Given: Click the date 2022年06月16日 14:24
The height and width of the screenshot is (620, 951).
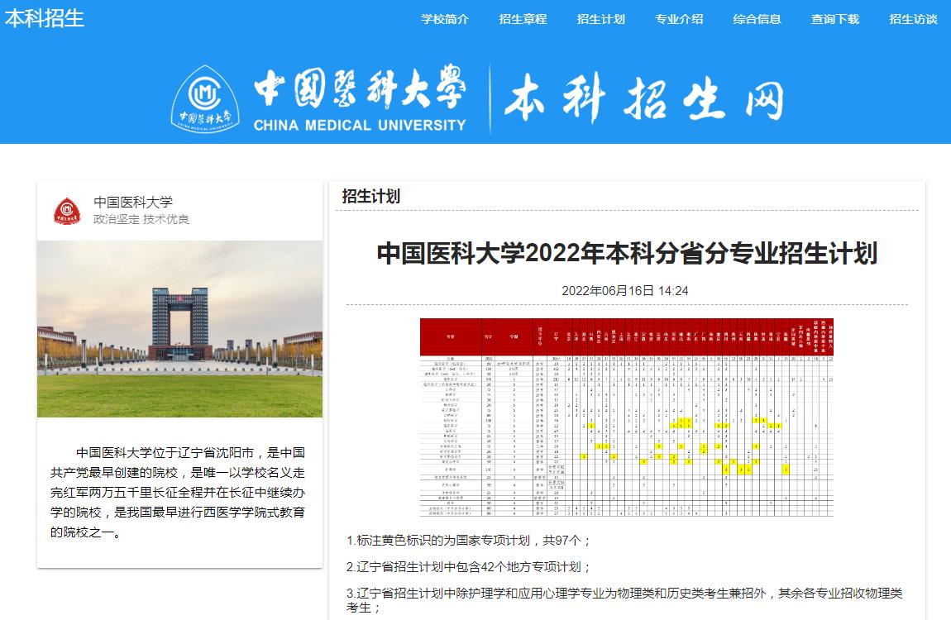Looking at the screenshot, I should 624,291.
